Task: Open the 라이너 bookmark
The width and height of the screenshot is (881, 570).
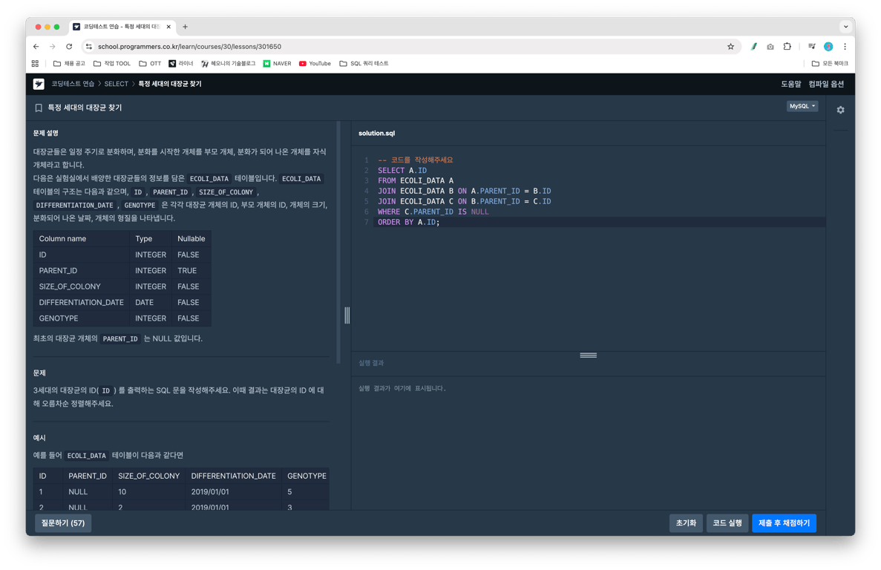Action: tap(180, 64)
